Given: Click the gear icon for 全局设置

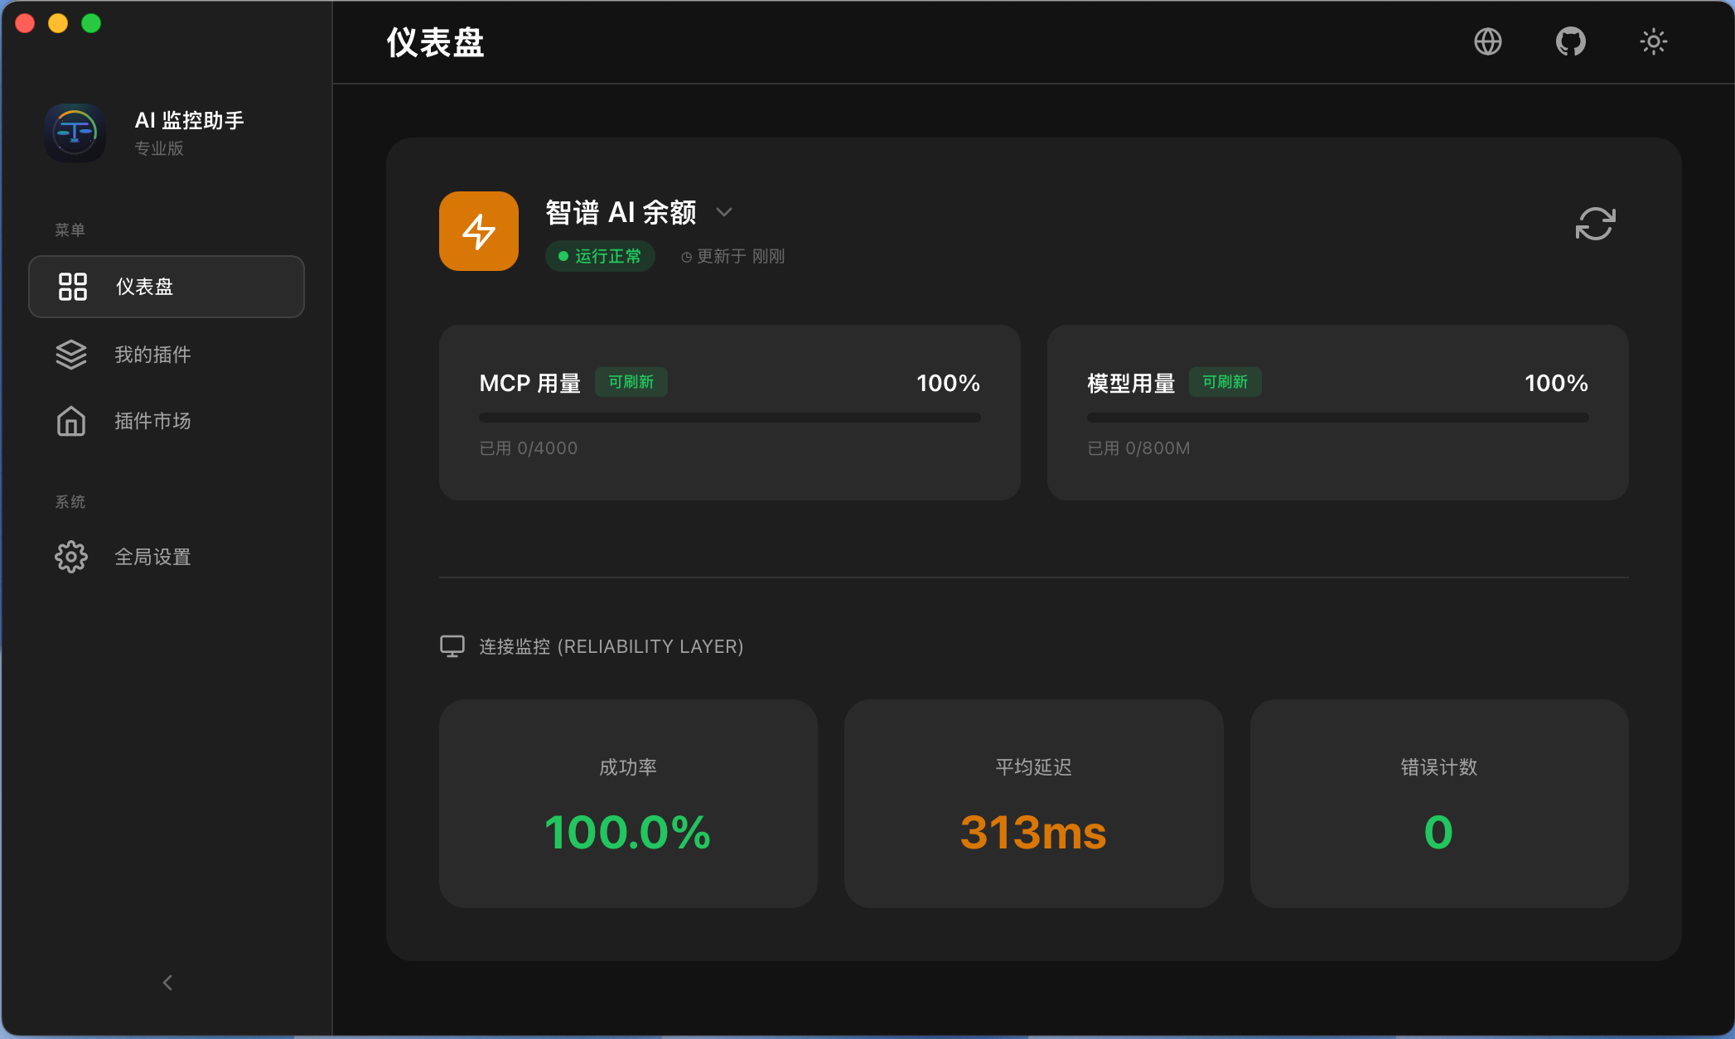Looking at the screenshot, I should pyautogui.click(x=71, y=557).
